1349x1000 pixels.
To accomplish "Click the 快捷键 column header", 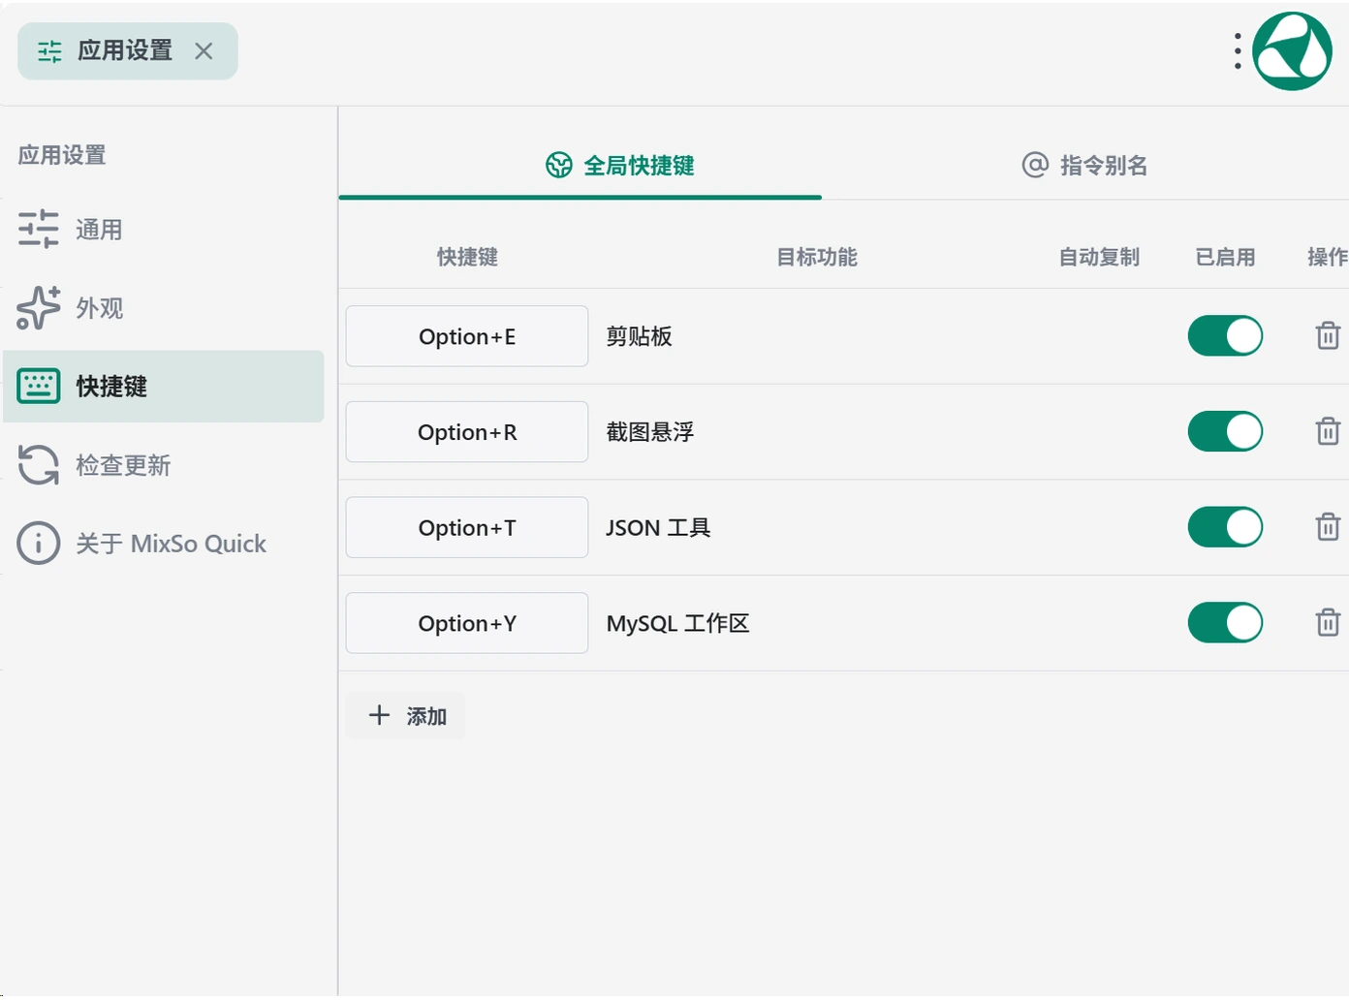I will (x=467, y=257).
